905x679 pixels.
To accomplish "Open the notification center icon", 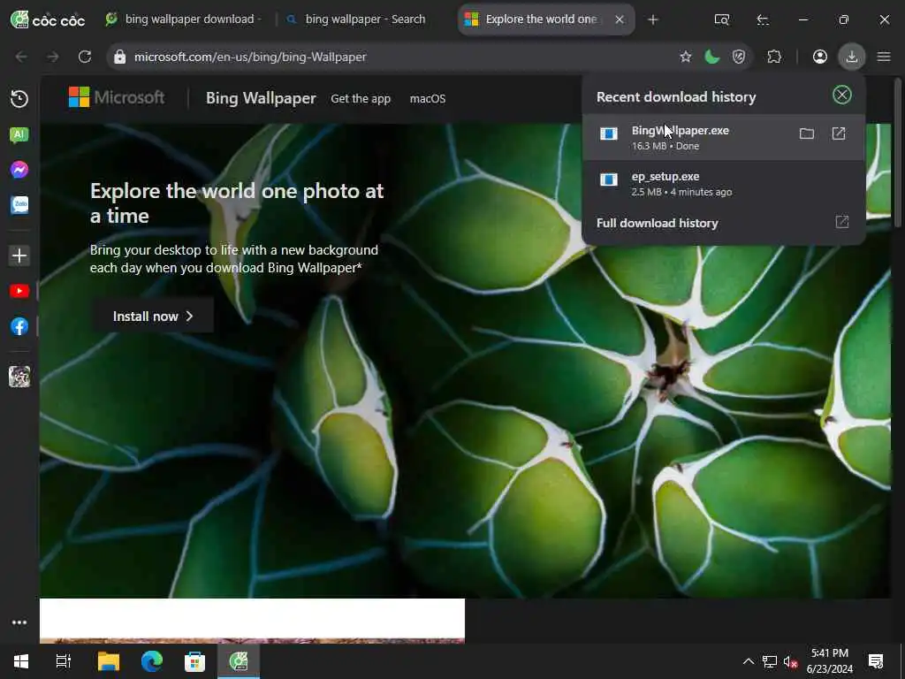I will pyautogui.click(x=876, y=661).
